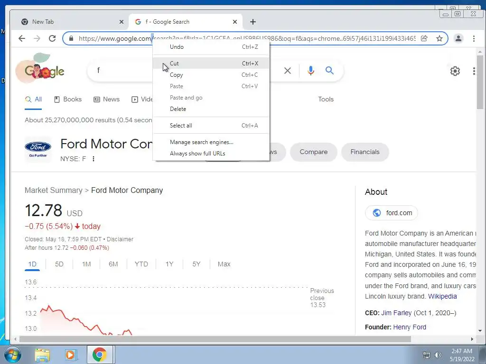Open the share page icon in address bar

[424, 38]
